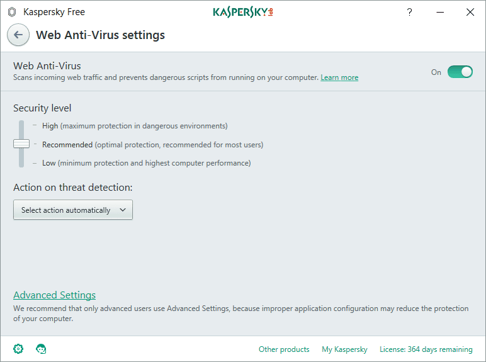The width and height of the screenshot is (486, 362).
Task: Click the Other products link
Action: [284, 349]
